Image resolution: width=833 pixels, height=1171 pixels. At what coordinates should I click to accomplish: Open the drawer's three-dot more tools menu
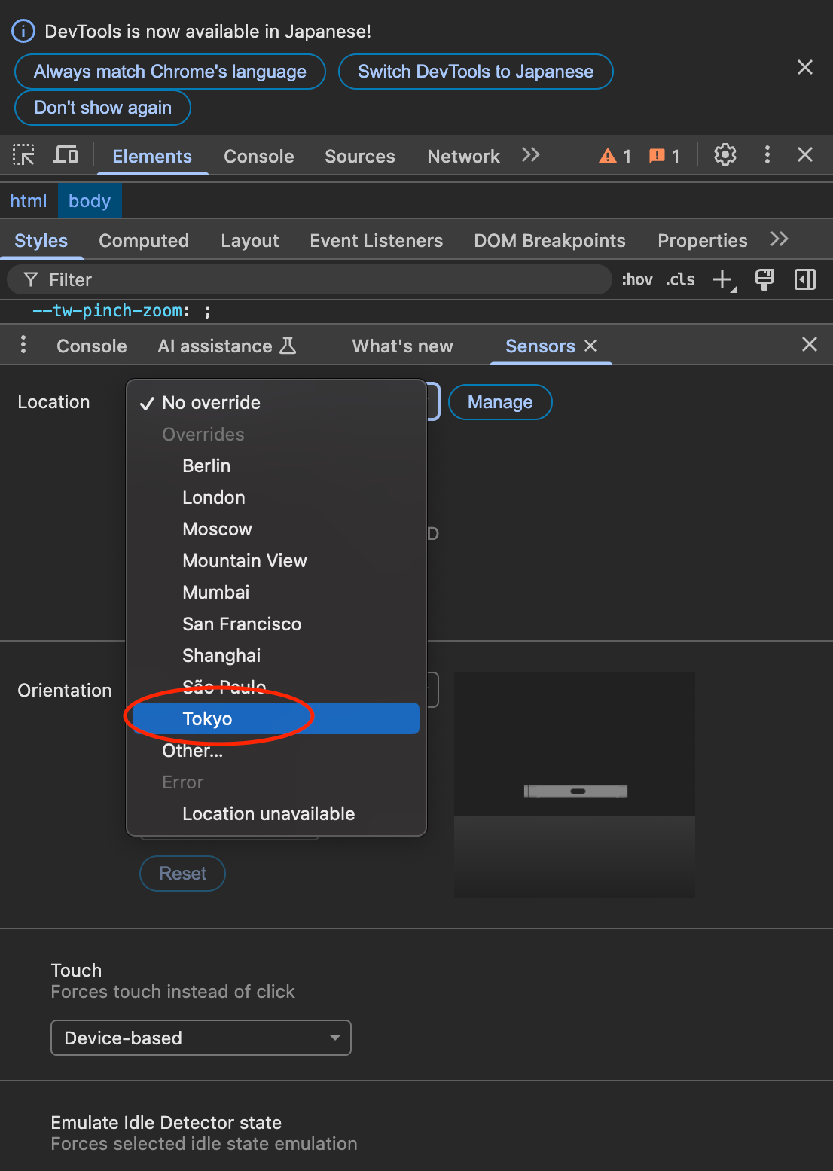point(23,345)
